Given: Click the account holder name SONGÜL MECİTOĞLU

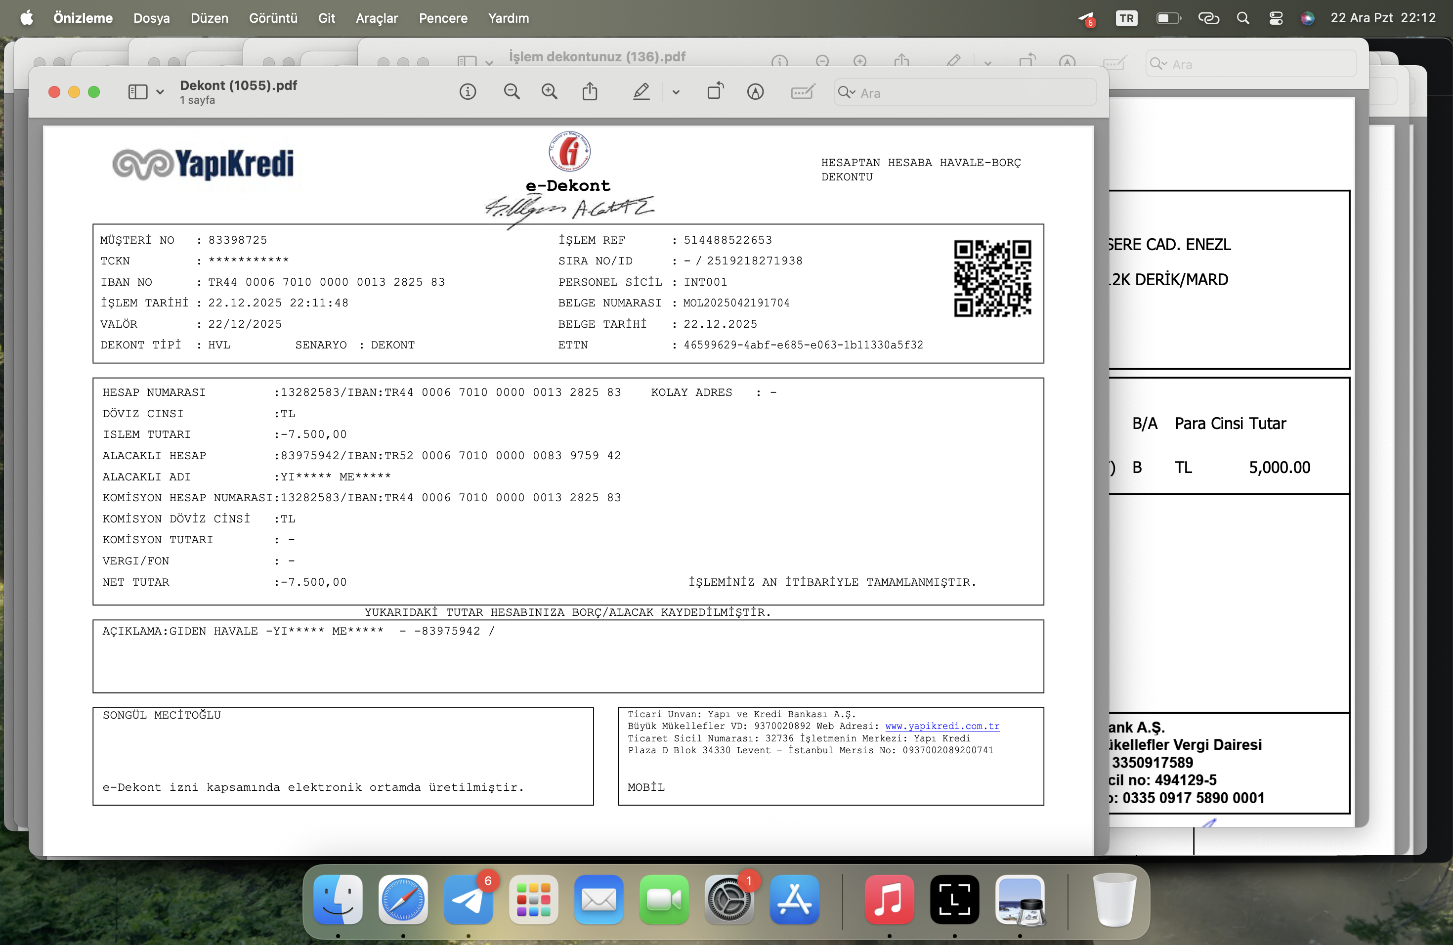Looking at the screenshot, I should click(162, 715).
